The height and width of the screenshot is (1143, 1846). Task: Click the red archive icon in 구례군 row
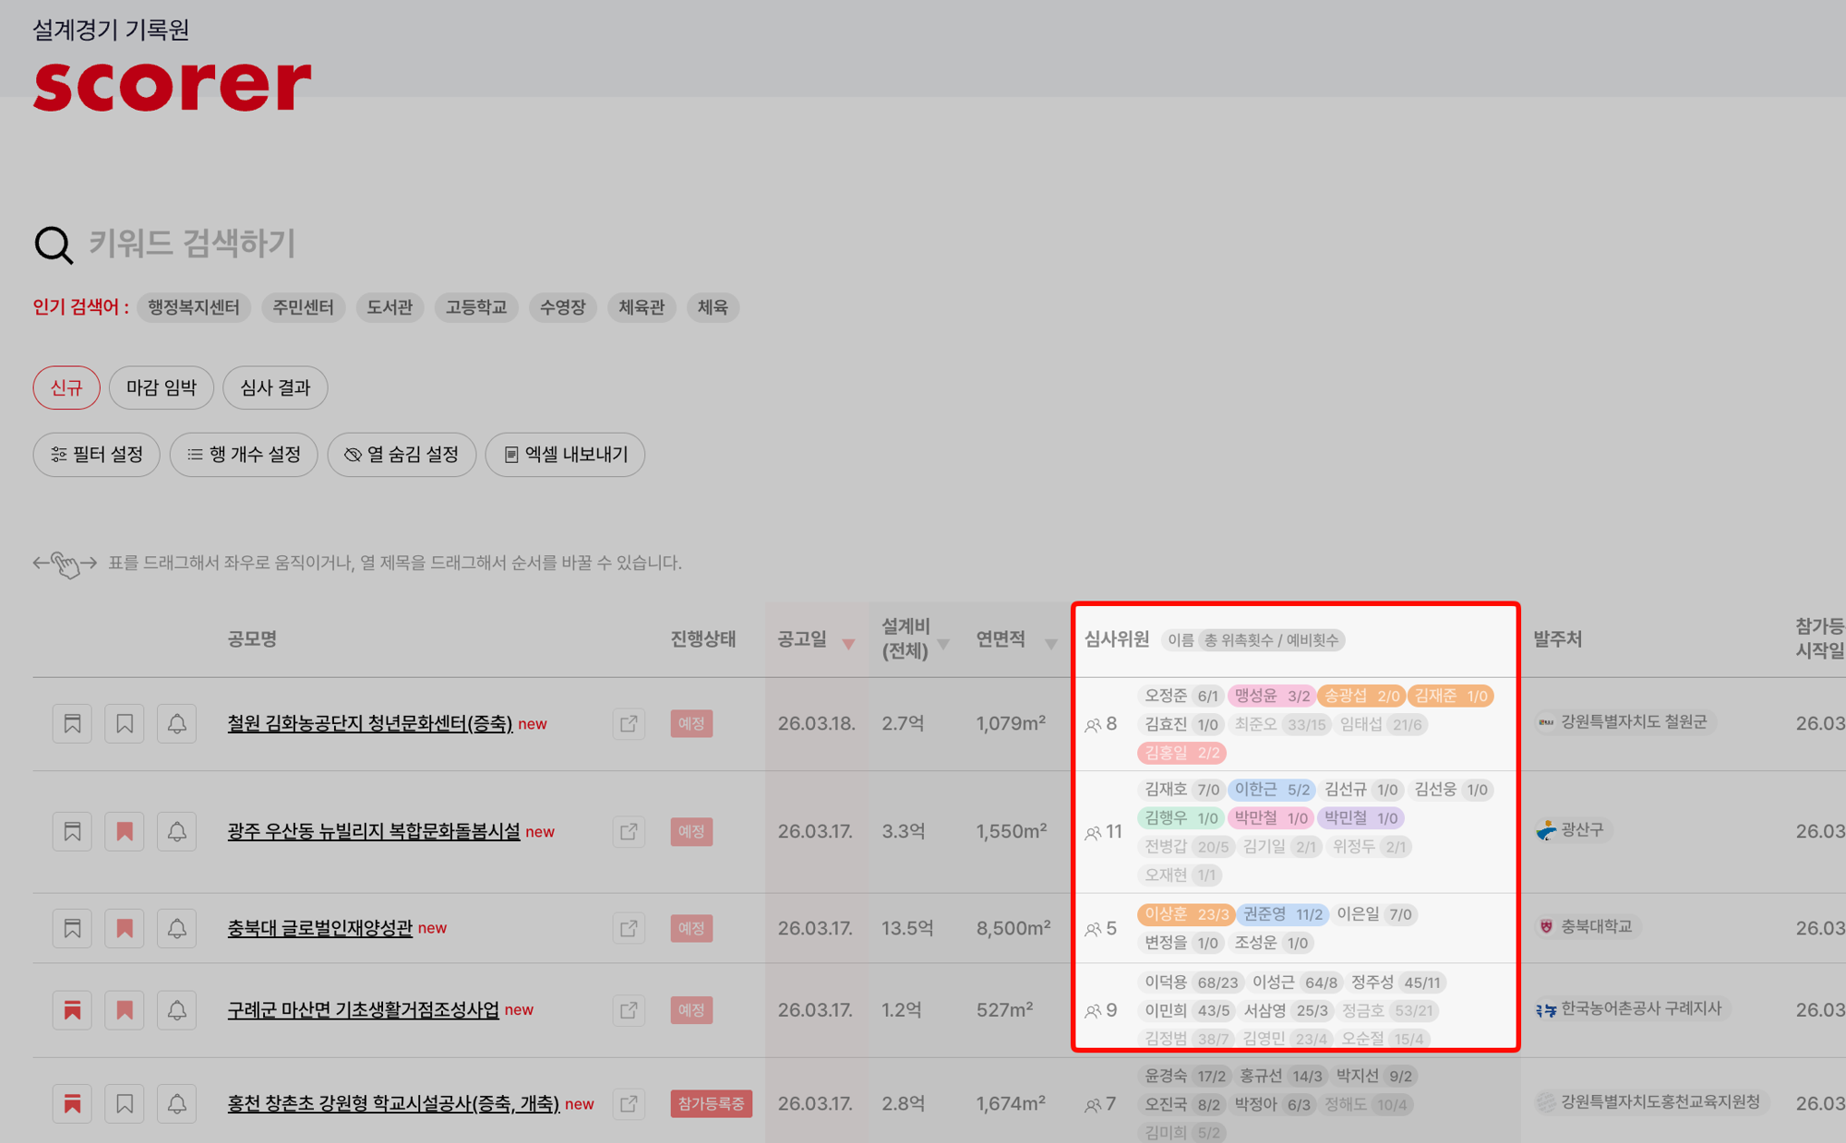[72, 1010]
